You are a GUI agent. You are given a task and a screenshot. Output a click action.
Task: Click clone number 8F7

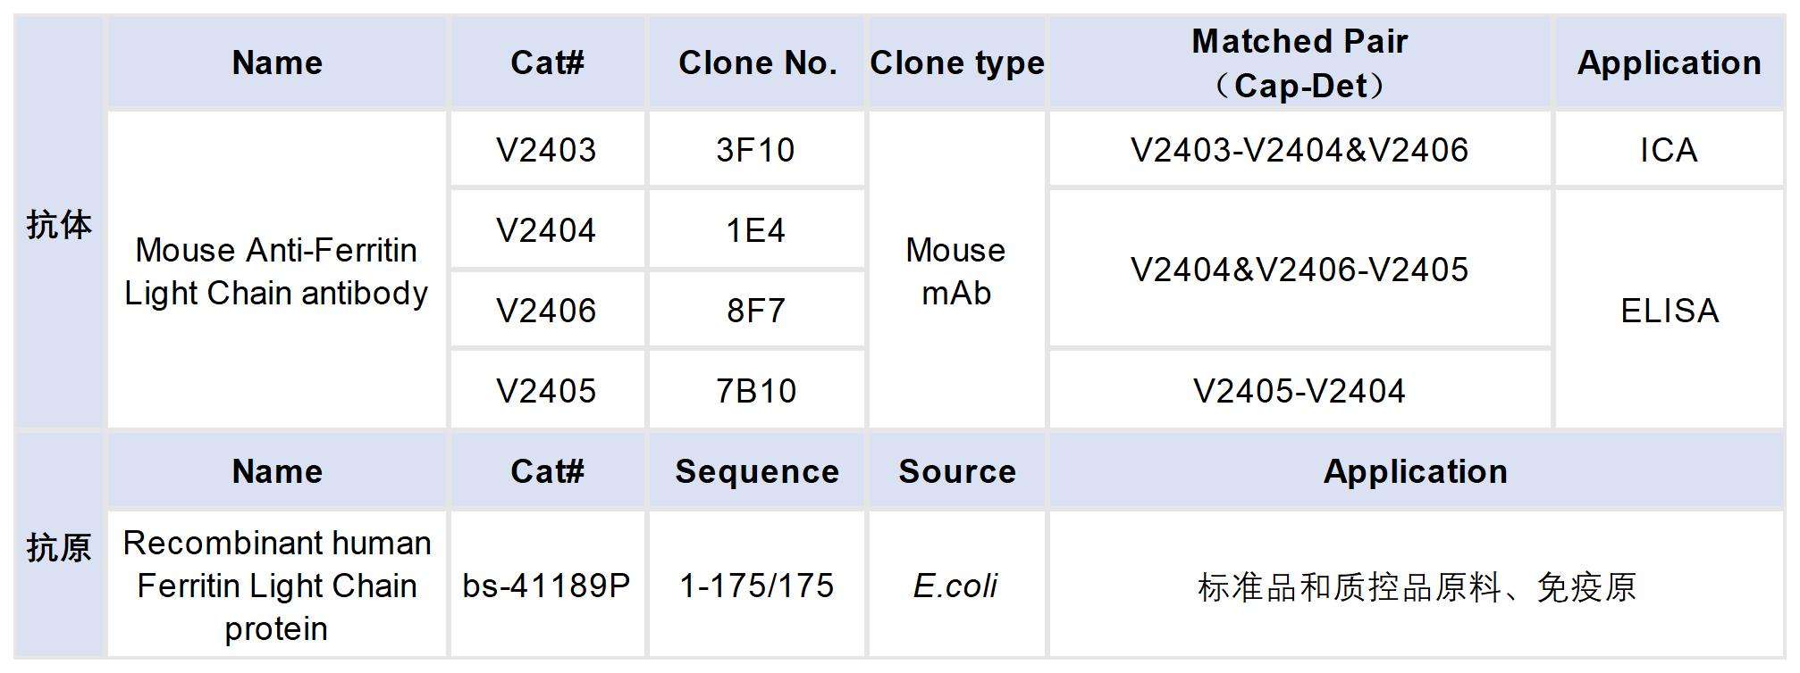755,311
